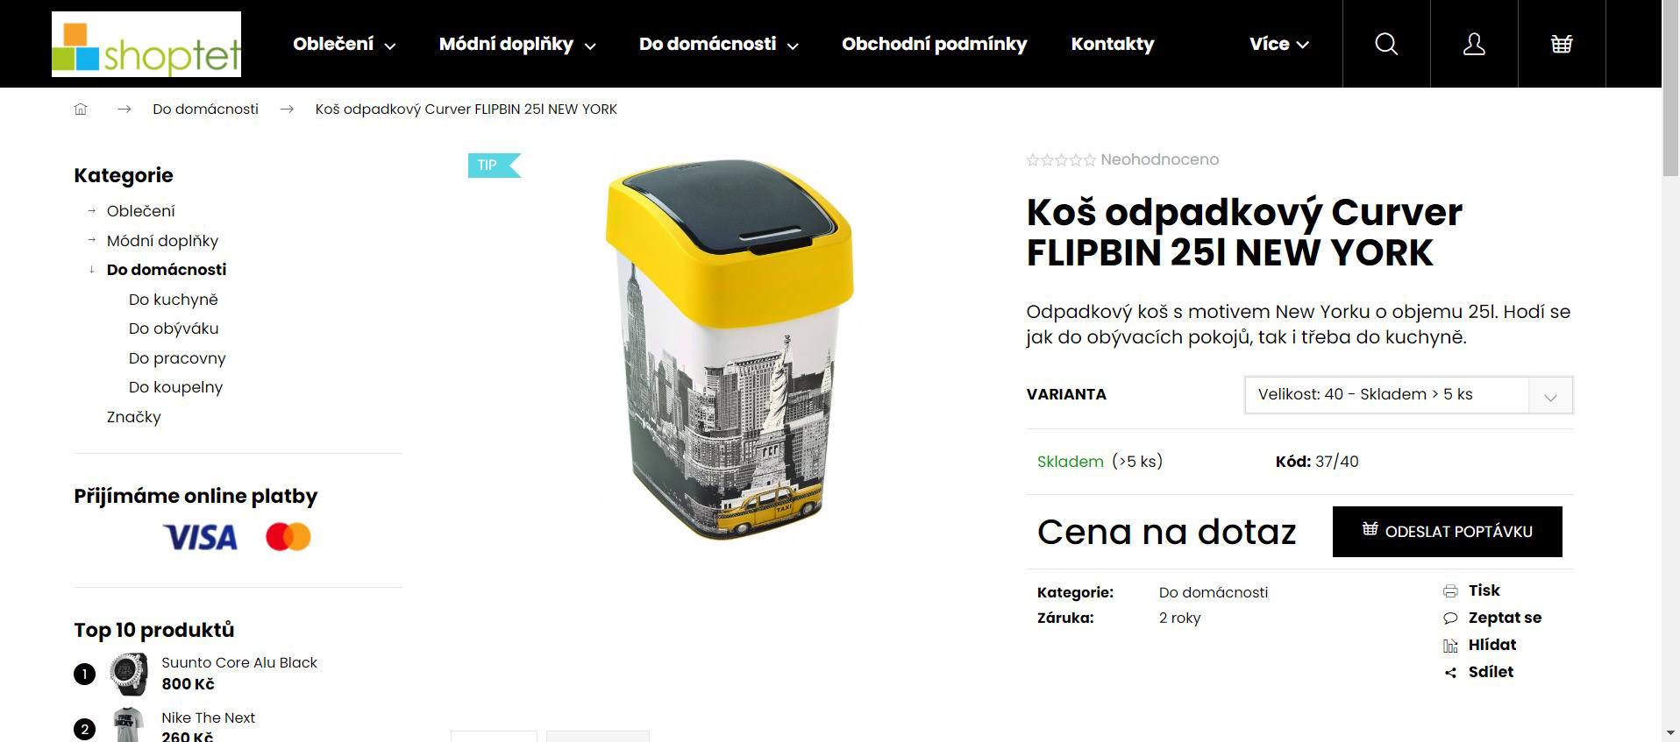Select Do kuchyně in category tree
This screenshot has height=742, width=1680.
[173, 300]
